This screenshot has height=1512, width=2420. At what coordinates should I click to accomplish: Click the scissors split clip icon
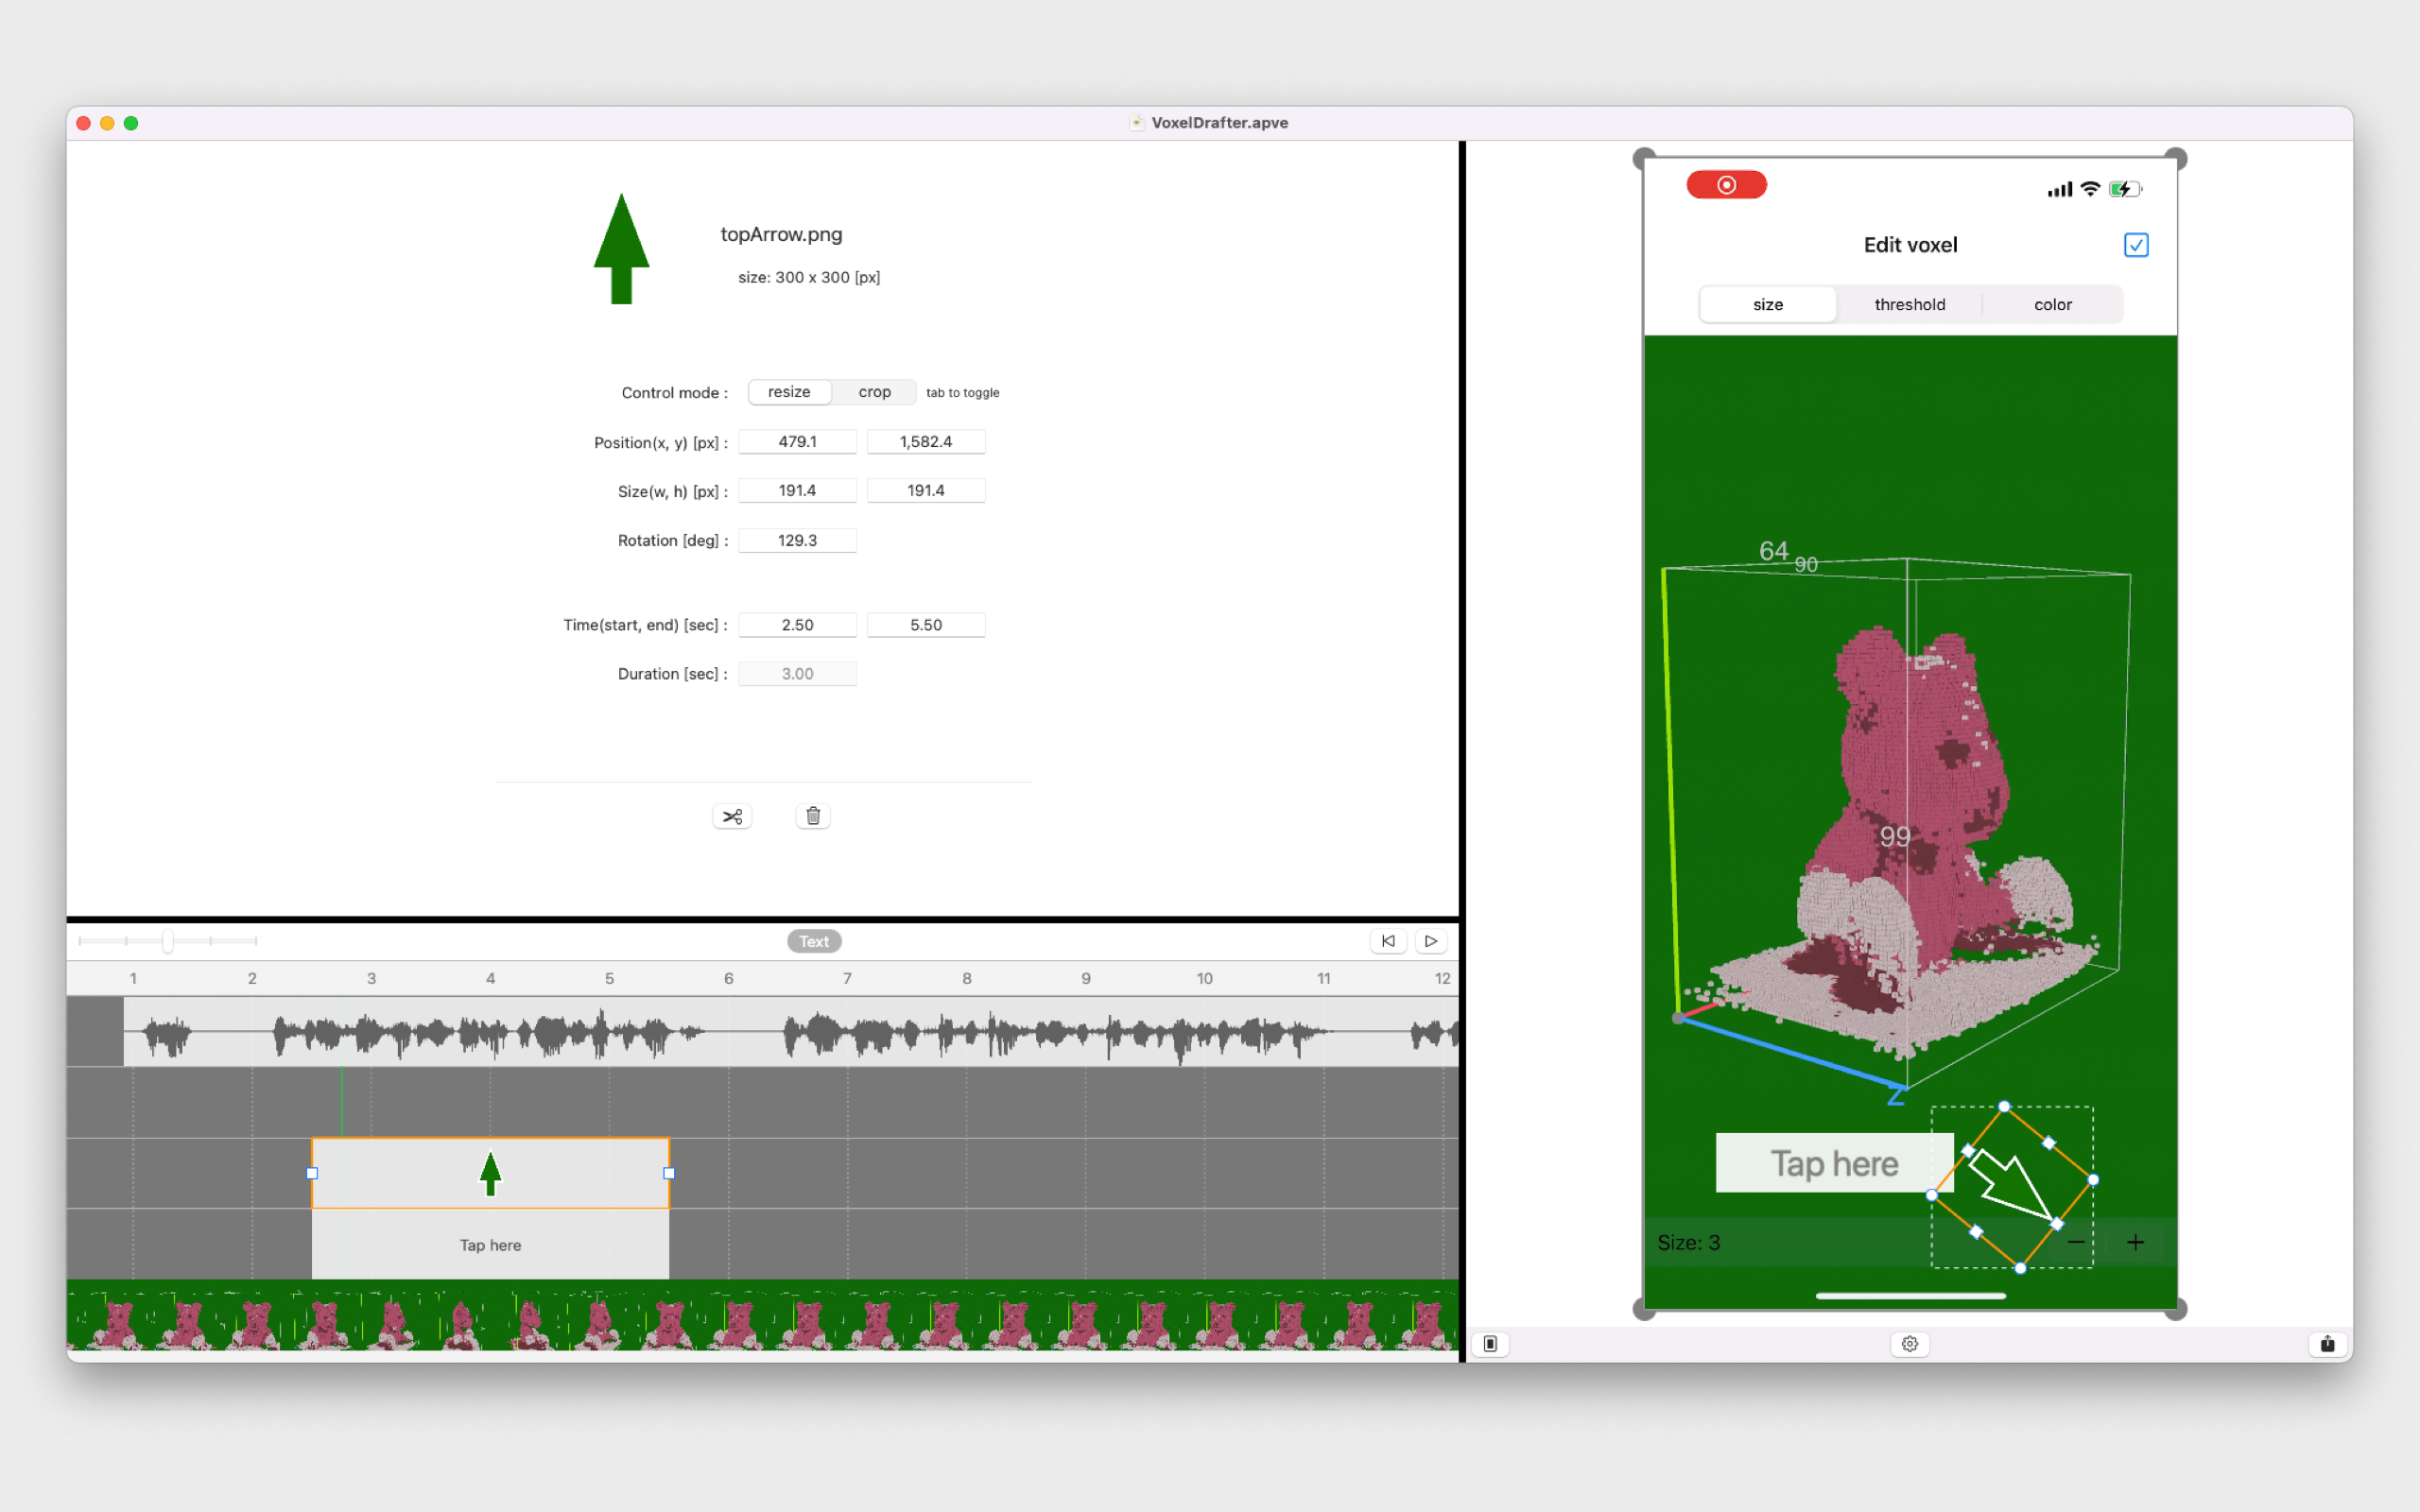(732, 816)
